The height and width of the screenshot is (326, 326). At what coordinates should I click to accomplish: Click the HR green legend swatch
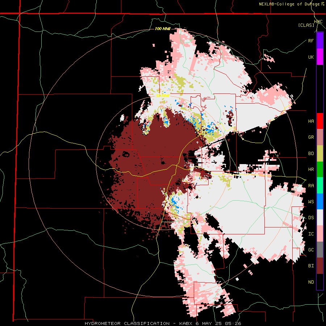coord(320,170)
